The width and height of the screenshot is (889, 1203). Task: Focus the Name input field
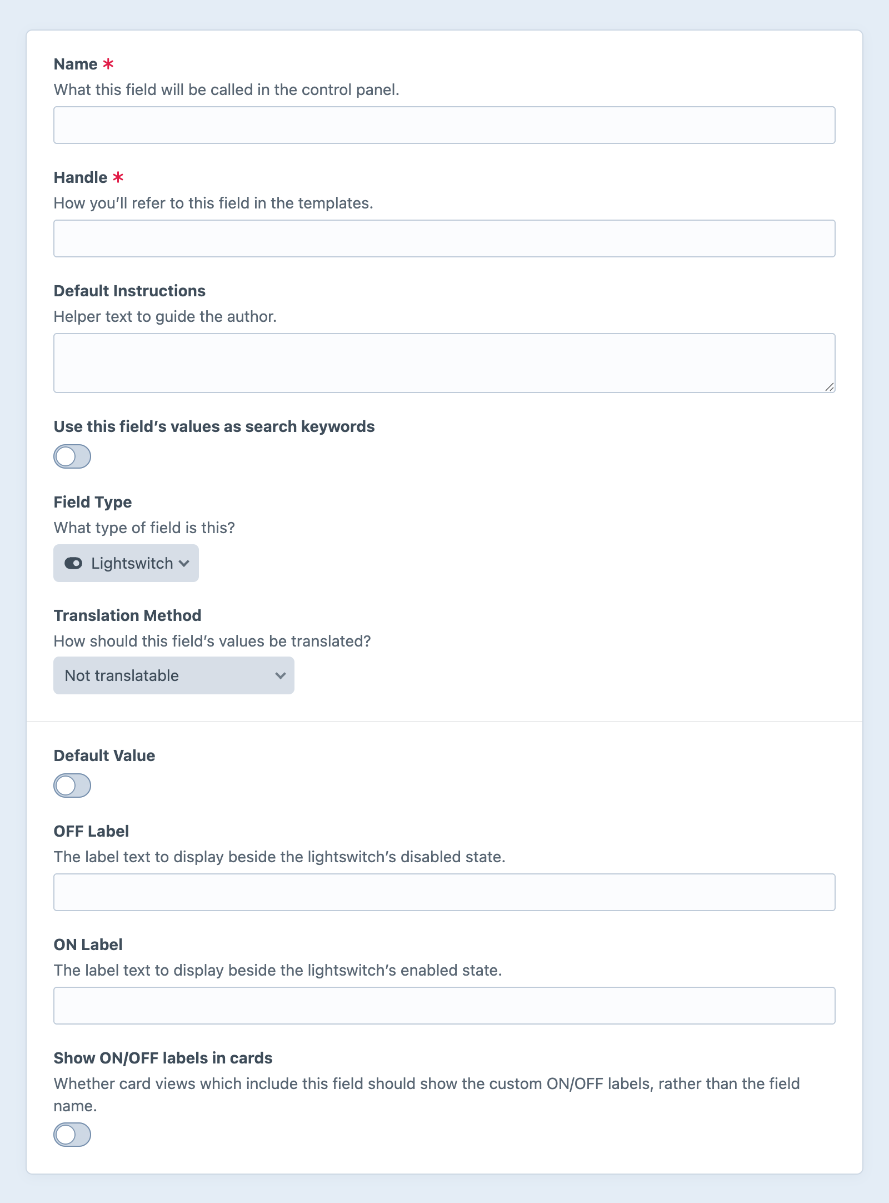444,125
